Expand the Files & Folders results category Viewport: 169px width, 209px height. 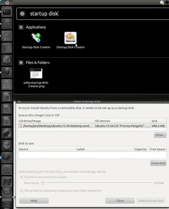pos(38,63)
